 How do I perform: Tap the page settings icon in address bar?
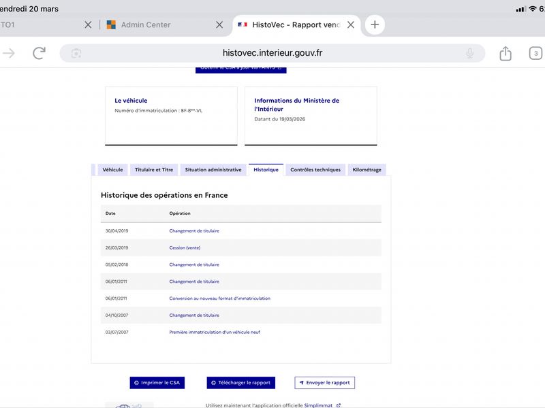(x=76, y=53)
